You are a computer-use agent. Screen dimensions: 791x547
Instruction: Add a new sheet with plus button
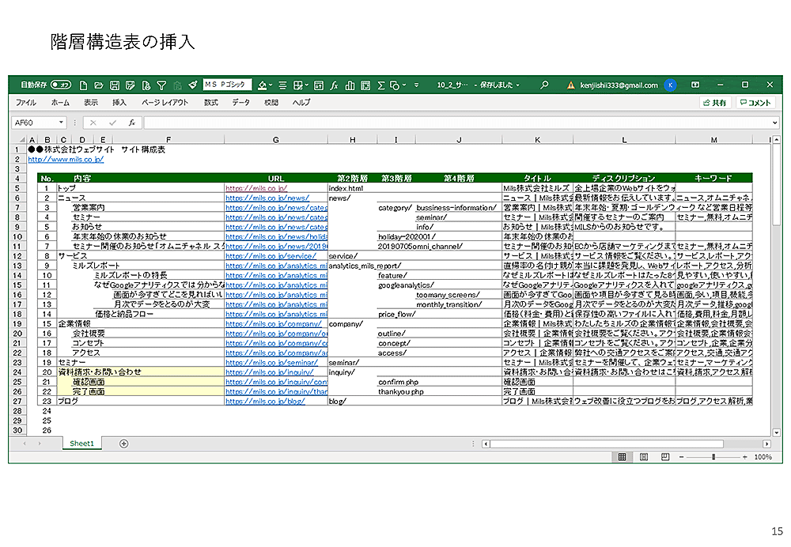(x=123, y=443)
